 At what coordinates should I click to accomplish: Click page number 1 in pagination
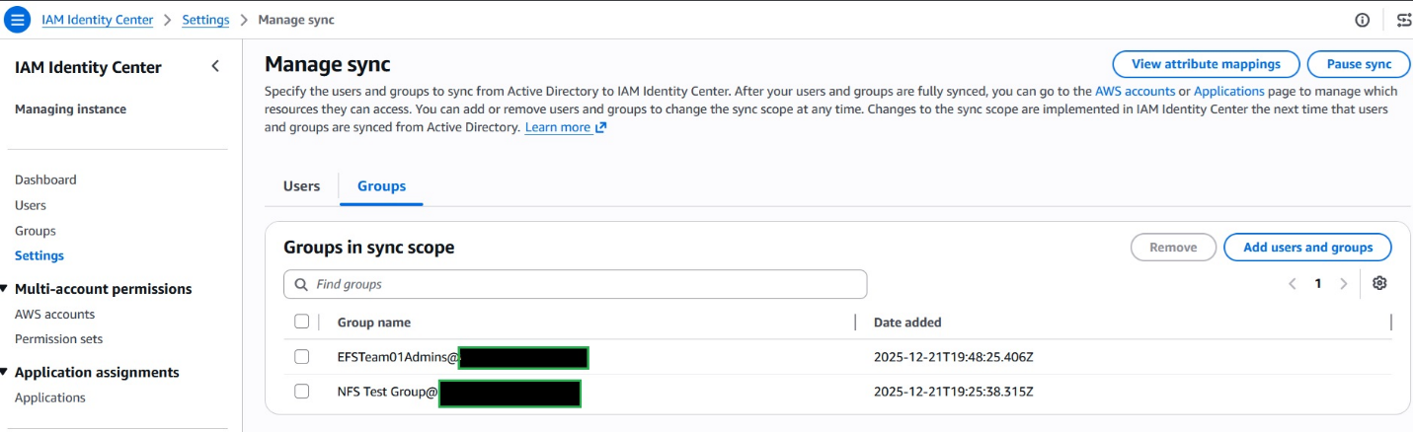tap(1317, 284)
